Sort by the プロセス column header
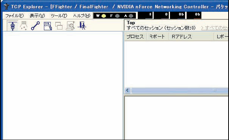The width and height of the screenshot is (229, 140). pyautogui.click(x=135, y=36)
